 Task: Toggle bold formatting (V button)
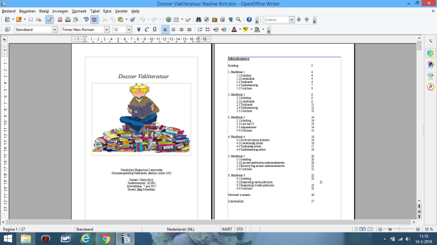pos(139,29)
